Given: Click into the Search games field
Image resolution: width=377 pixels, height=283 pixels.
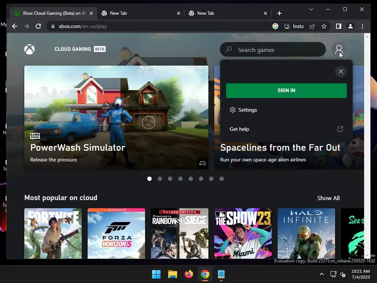Looking at the screenshot, I should pyautogui.click(x=273, y=50).
